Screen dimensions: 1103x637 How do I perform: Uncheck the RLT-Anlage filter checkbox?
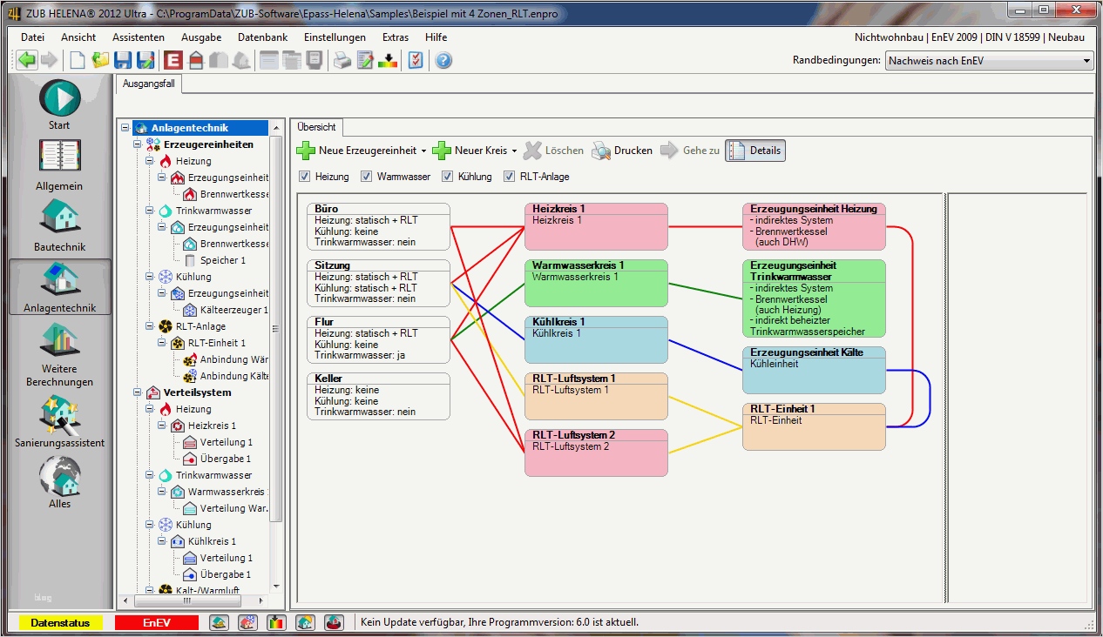510,177
